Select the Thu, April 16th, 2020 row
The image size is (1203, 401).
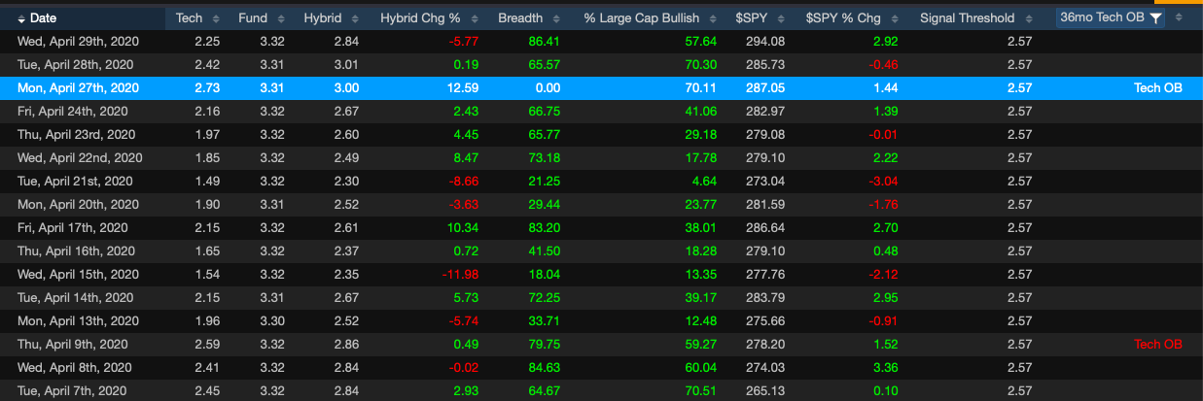click(x=601, y=251)
